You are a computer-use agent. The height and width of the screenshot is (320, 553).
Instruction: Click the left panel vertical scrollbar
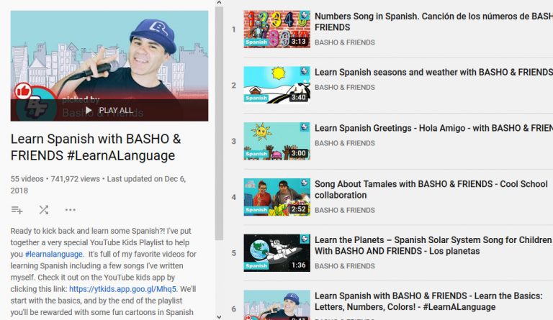pyautogui.click(x=220, y=122)
